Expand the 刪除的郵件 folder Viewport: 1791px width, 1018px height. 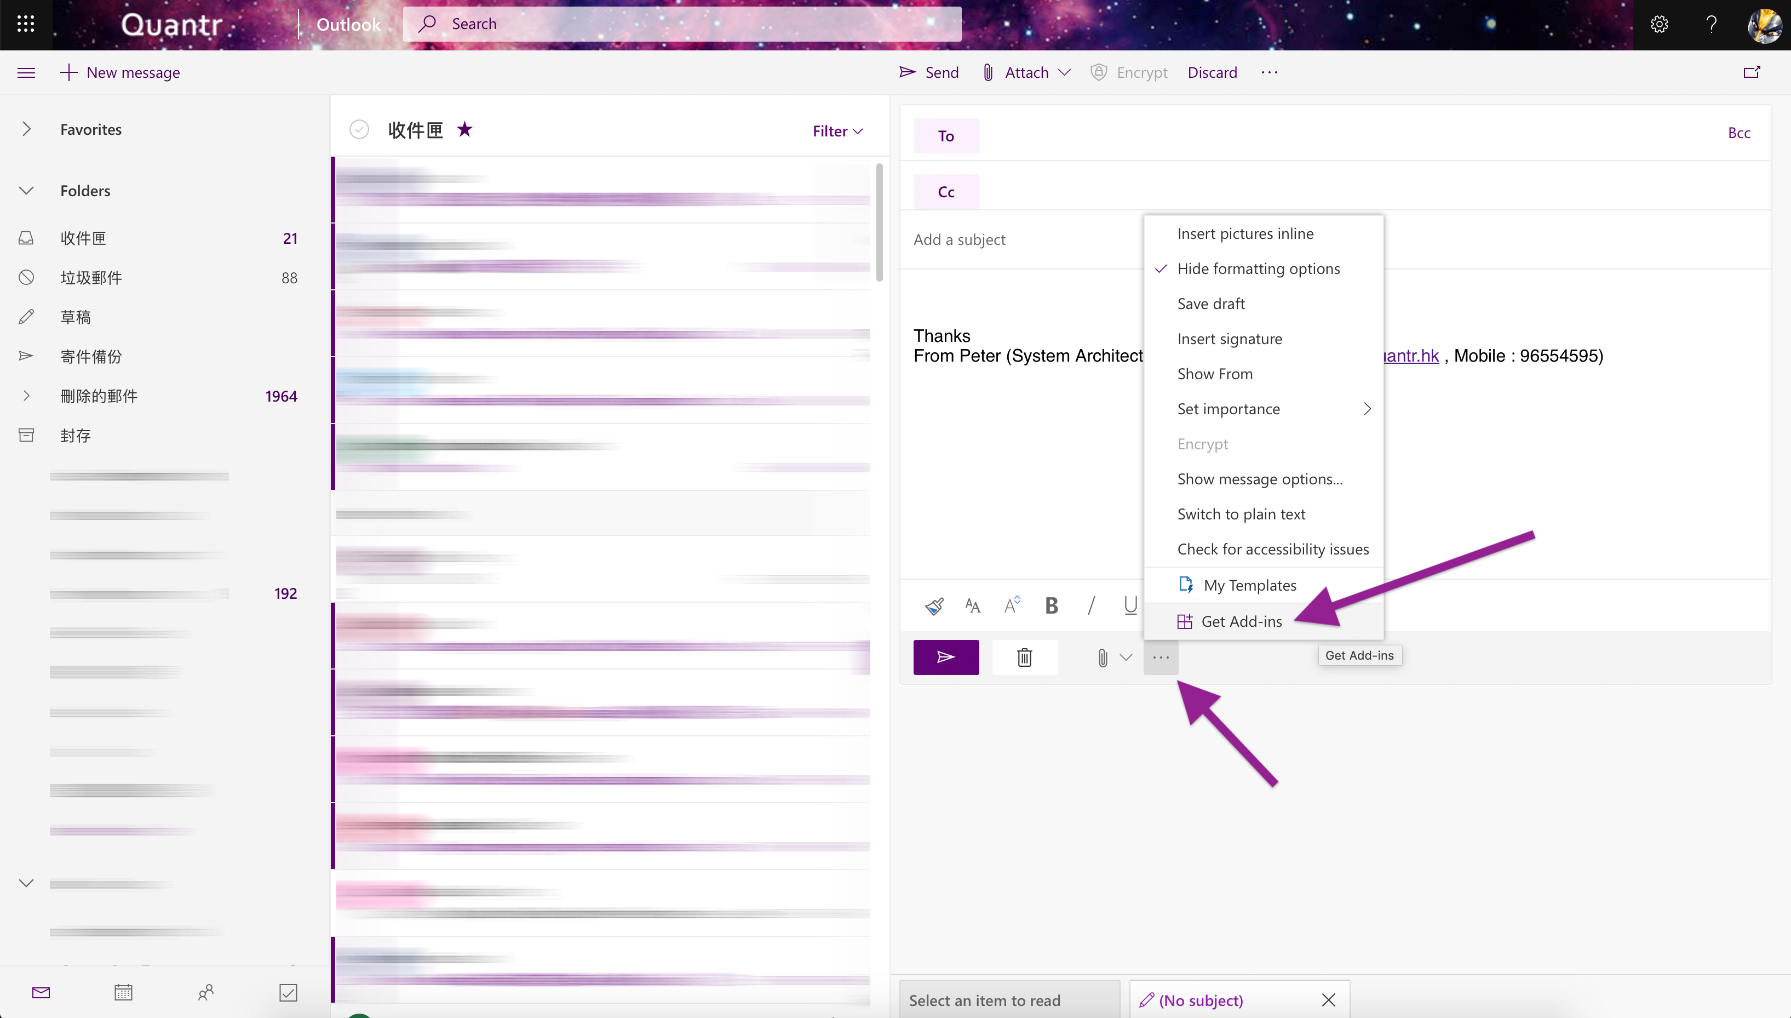[x=26, y=396]
